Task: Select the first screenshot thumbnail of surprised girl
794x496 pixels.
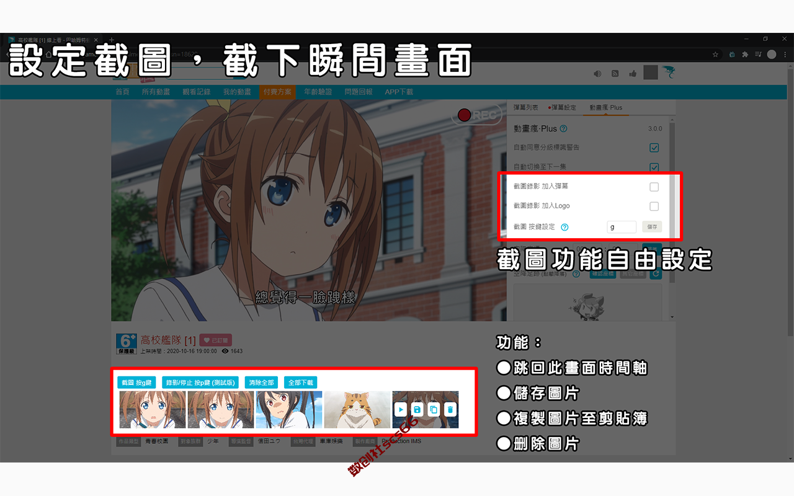Action: pos(153,409)
